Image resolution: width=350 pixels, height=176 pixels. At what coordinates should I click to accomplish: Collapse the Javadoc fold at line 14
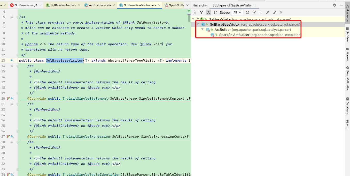pyautogui.click(x=18, y=66)
